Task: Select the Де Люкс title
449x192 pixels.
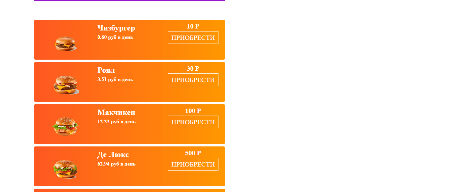Action: pos(113,155)
